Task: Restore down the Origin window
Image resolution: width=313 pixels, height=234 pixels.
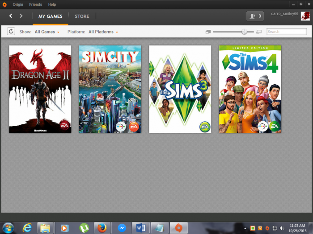Action: coord(301,4)
